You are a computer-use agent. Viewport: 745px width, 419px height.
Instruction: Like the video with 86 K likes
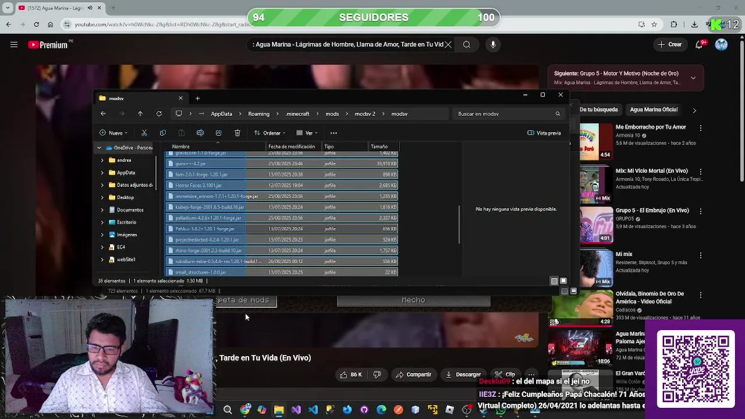351,375
